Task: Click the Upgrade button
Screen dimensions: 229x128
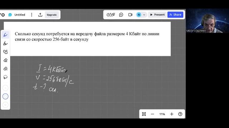Action: coord(52,15)
